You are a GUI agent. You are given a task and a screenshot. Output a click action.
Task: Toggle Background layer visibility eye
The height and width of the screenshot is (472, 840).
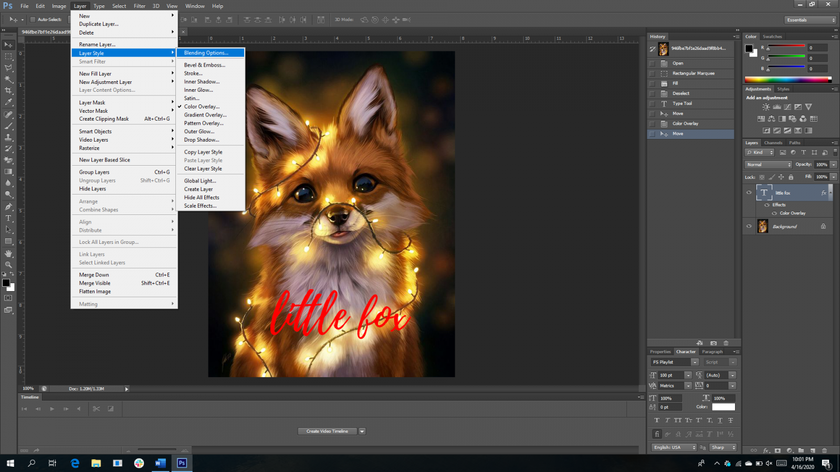click(x=749, y=227)
